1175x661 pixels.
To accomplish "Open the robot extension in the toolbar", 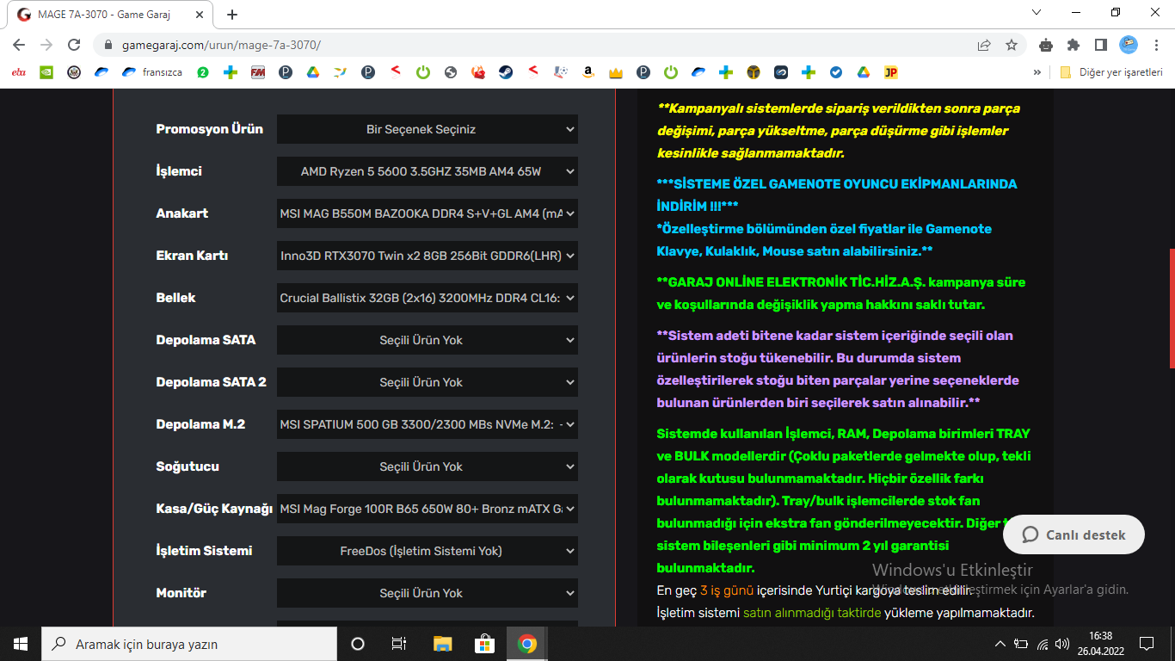I will [1046, 45].
